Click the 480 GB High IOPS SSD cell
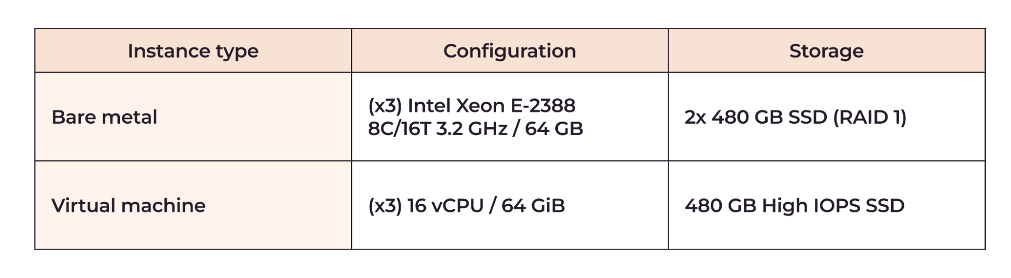This screenshot has width=1011, height=278. (x=826, y=205)
